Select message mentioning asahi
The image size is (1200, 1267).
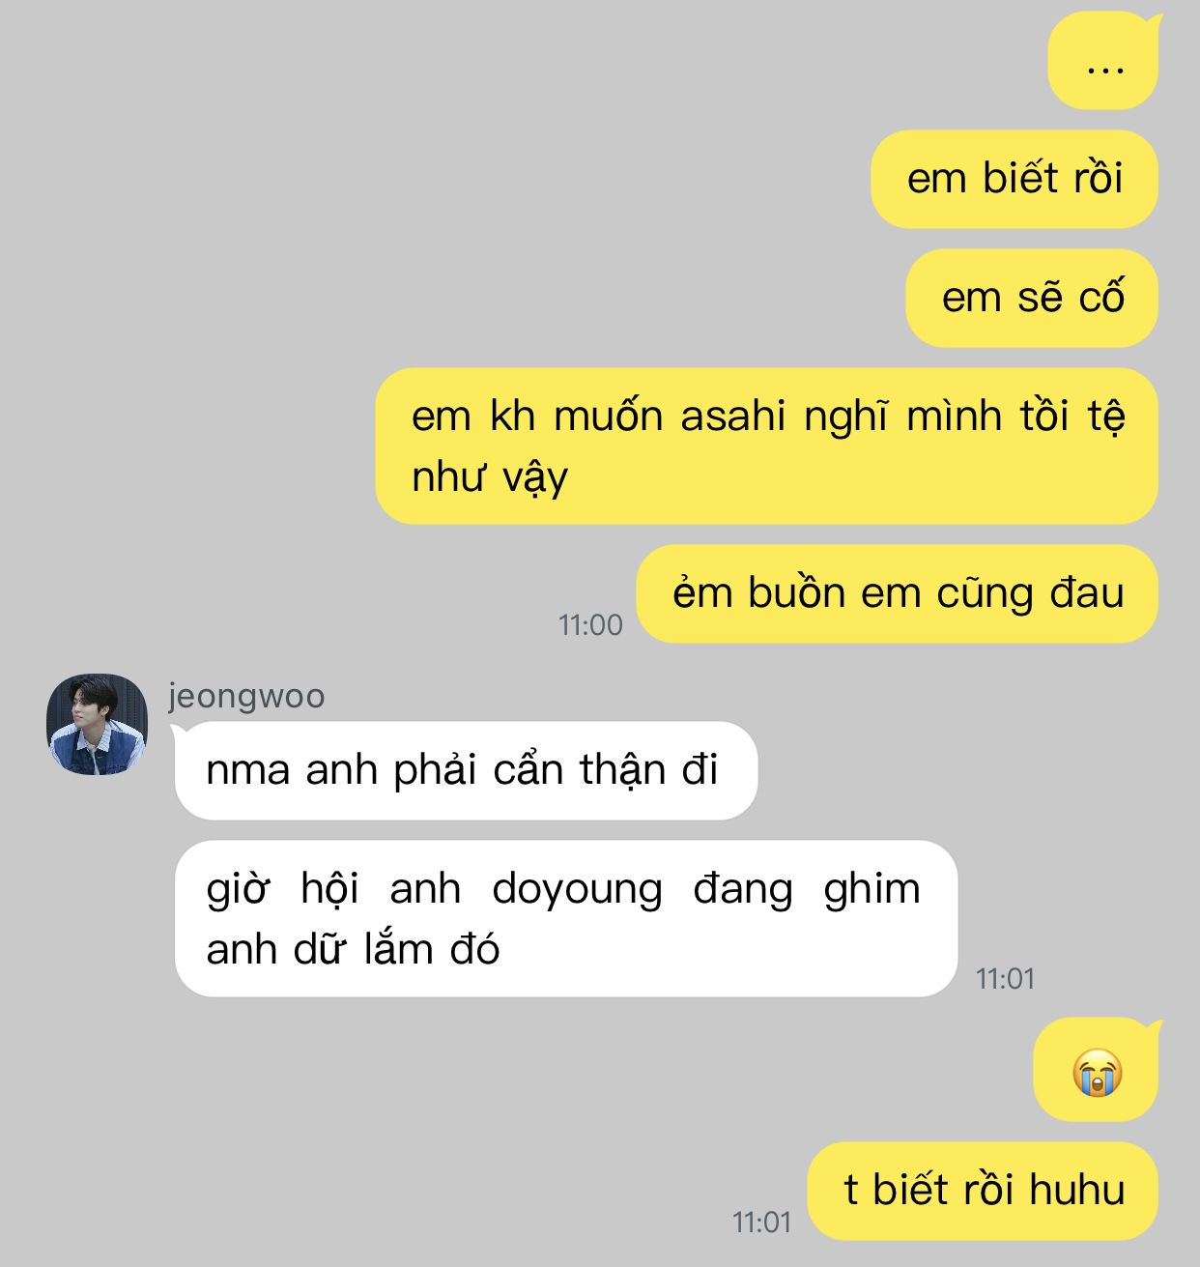point(766,446)
